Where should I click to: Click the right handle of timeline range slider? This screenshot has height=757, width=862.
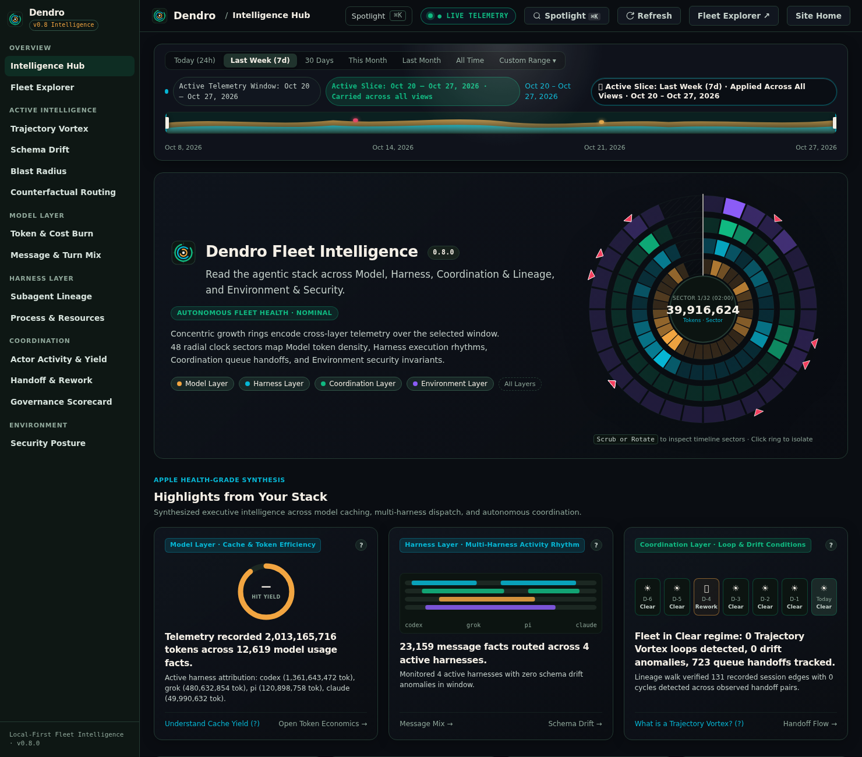pos(835,123)
